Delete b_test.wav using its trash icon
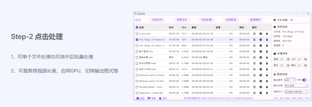312x107 pixels. coord(267,34)
